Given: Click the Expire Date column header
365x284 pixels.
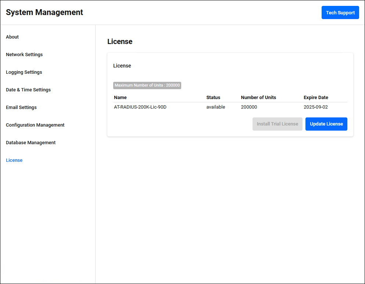Looking at the screenshot, I should click(316, 98).
